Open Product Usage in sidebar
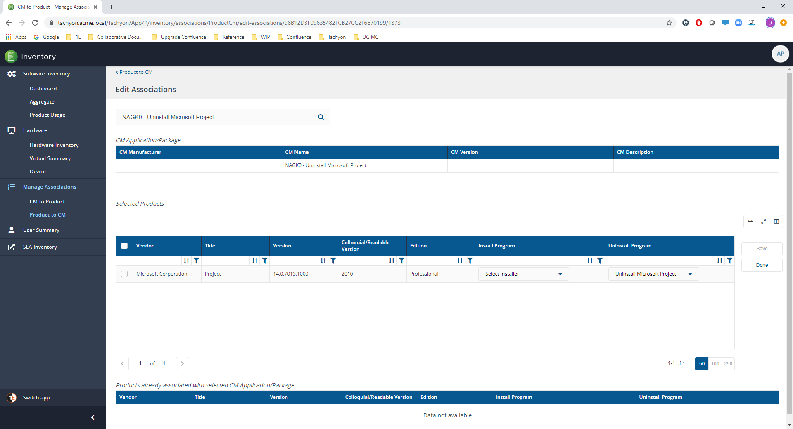Image resolution: width=793 pixels, height=429 pixels. click(x=47, y=115)
